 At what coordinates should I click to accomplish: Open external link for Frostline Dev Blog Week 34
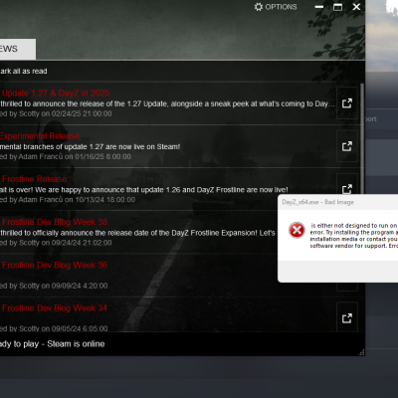click(x=347, y=318)
